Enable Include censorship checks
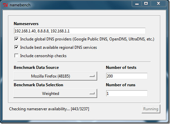This screenshot has width=170, height=124. pos(16,55)
